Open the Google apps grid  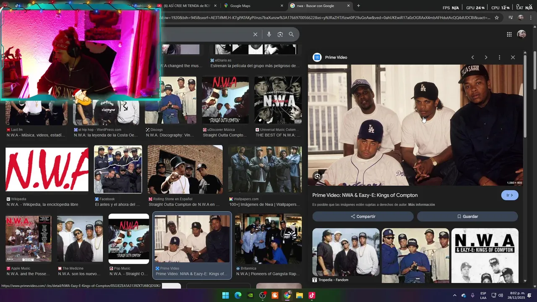pos(509,34)
